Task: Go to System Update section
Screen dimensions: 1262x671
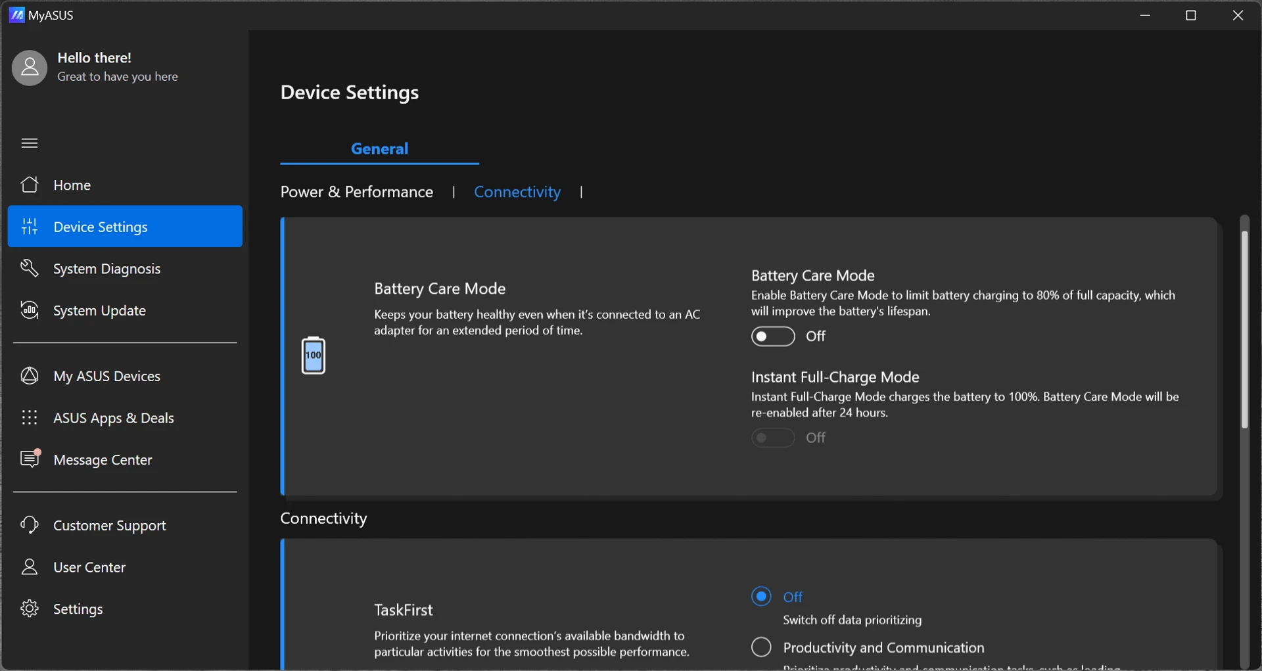Action: [125, 310]
